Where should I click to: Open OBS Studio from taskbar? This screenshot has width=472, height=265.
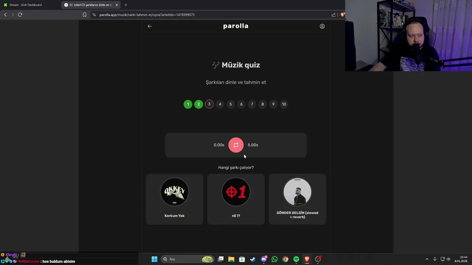(318, 259)
